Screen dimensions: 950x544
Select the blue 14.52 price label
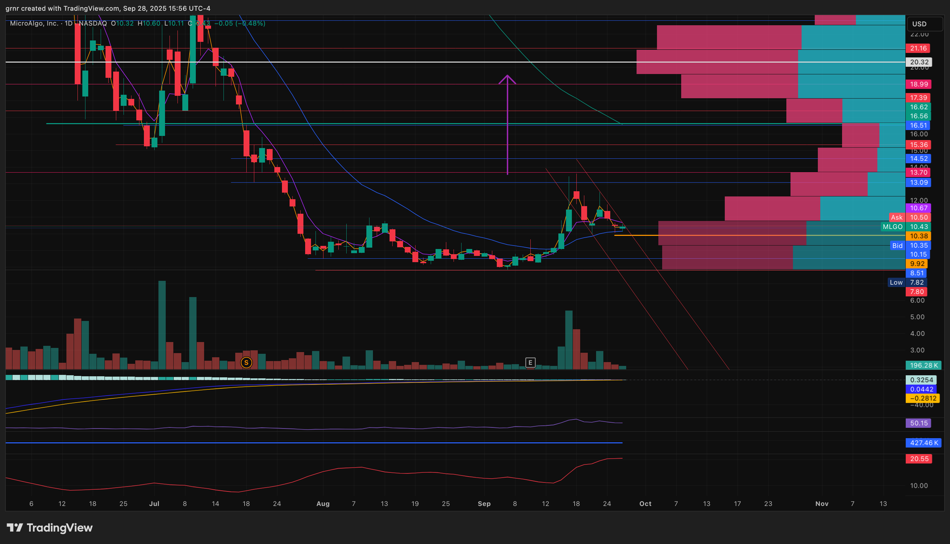click(918, 158)
